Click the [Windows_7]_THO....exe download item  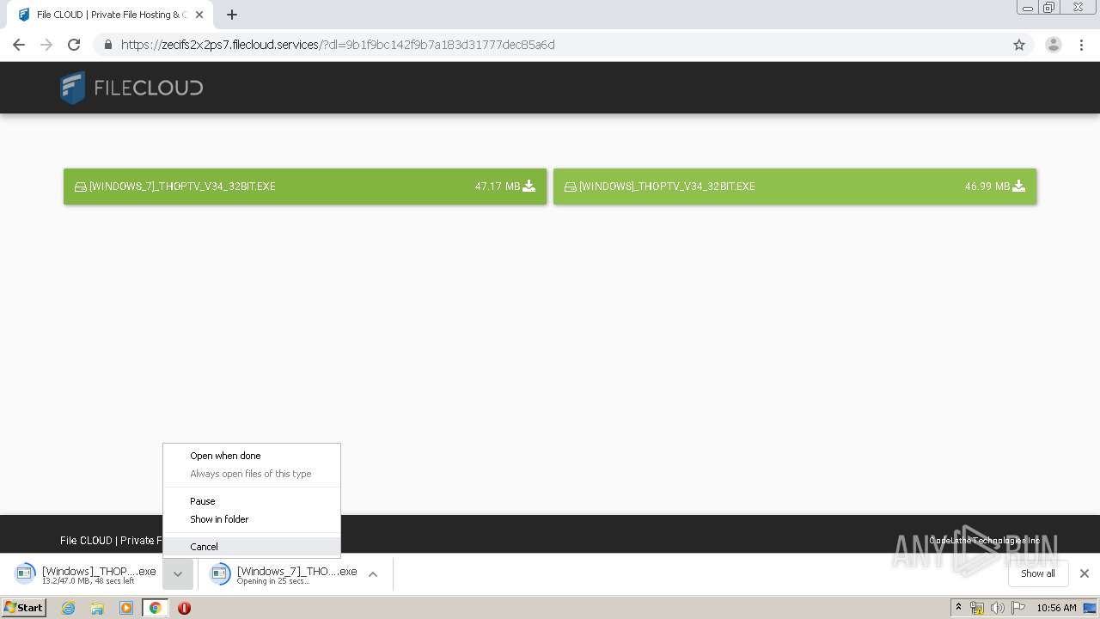click(284, 574)
